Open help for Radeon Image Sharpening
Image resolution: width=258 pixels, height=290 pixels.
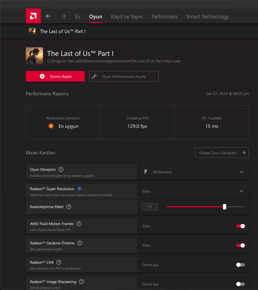82,282
